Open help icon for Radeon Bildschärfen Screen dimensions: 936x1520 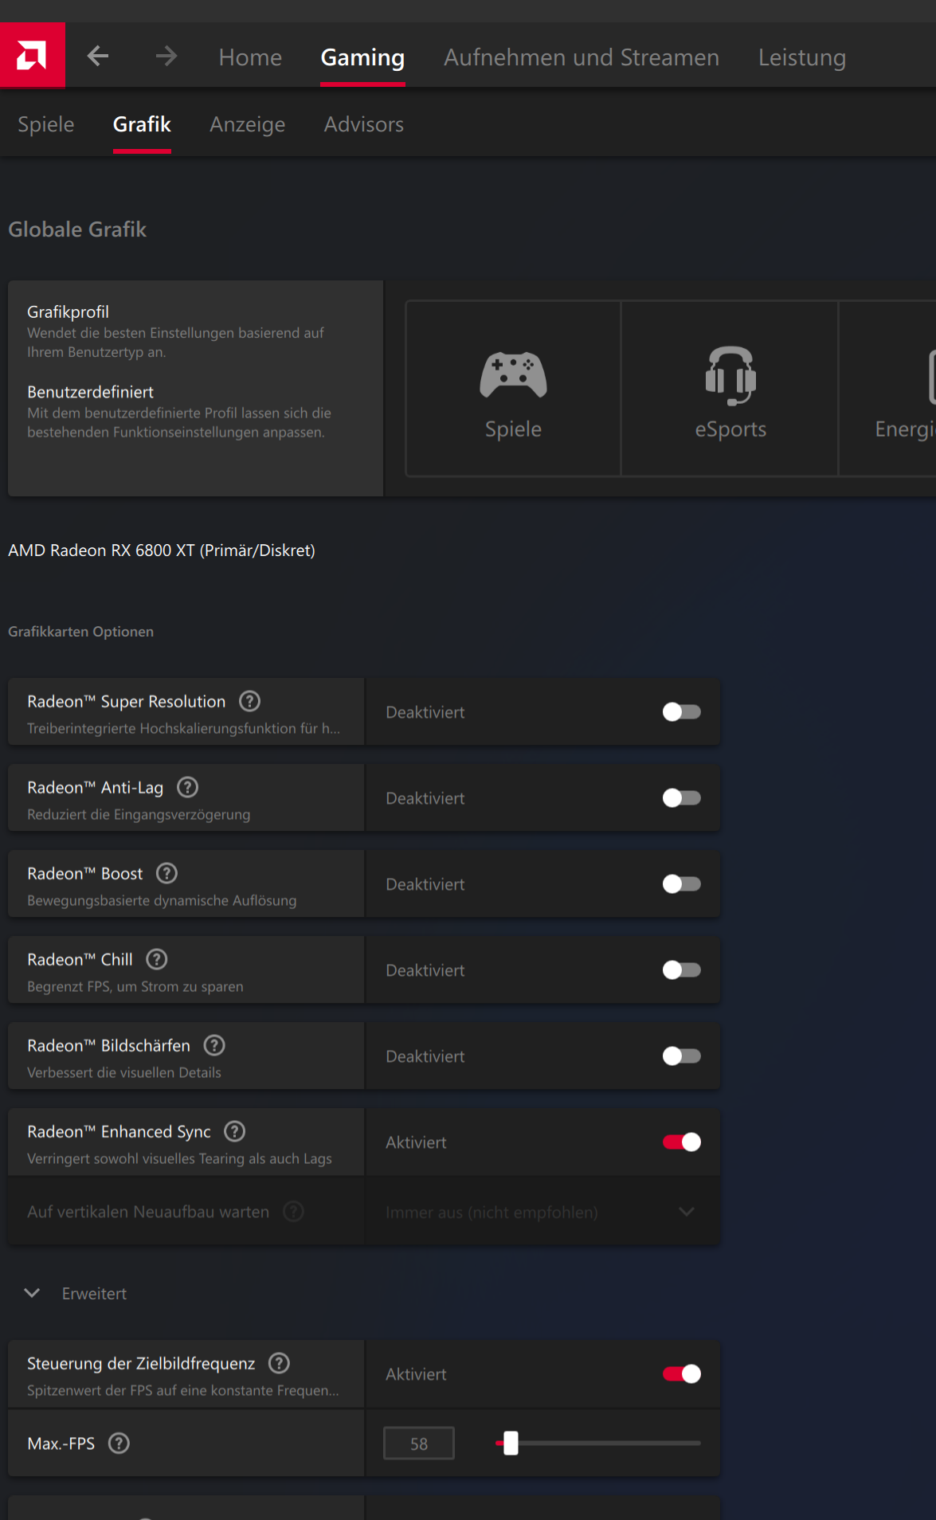[x=214, y=1045]
